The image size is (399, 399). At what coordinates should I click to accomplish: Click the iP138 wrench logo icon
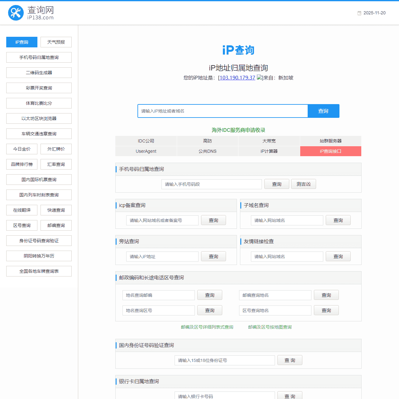[16, 13]
